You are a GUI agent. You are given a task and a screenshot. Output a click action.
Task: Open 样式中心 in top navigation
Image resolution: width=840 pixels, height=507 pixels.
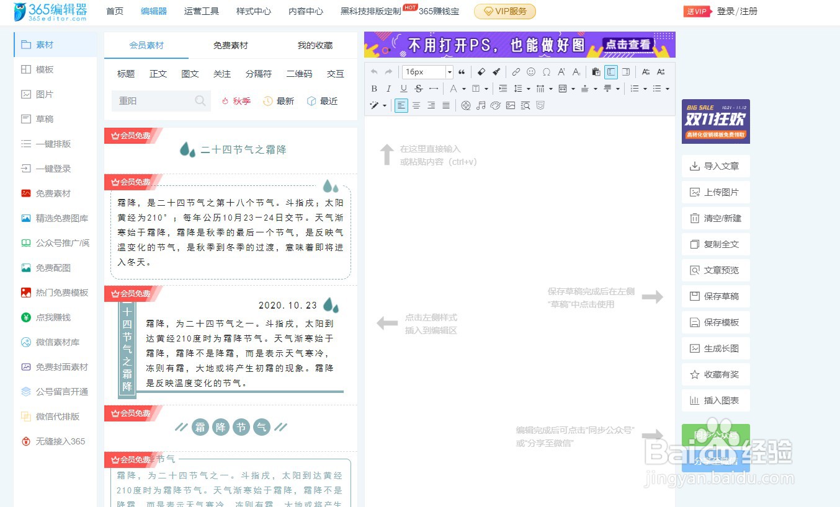254,11
